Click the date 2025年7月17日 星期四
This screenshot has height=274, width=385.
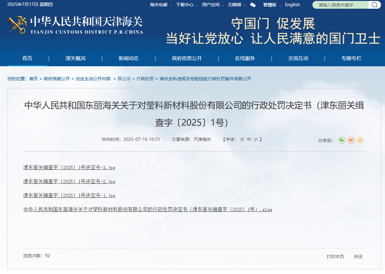(30, 5)
